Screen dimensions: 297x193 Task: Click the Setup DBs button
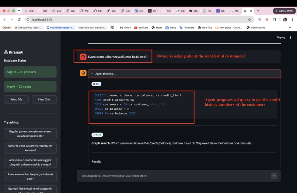16,99
